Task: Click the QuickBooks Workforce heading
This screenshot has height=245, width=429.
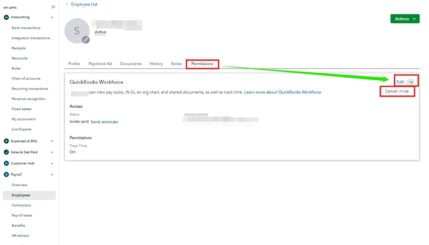Action: pos(96,82)
